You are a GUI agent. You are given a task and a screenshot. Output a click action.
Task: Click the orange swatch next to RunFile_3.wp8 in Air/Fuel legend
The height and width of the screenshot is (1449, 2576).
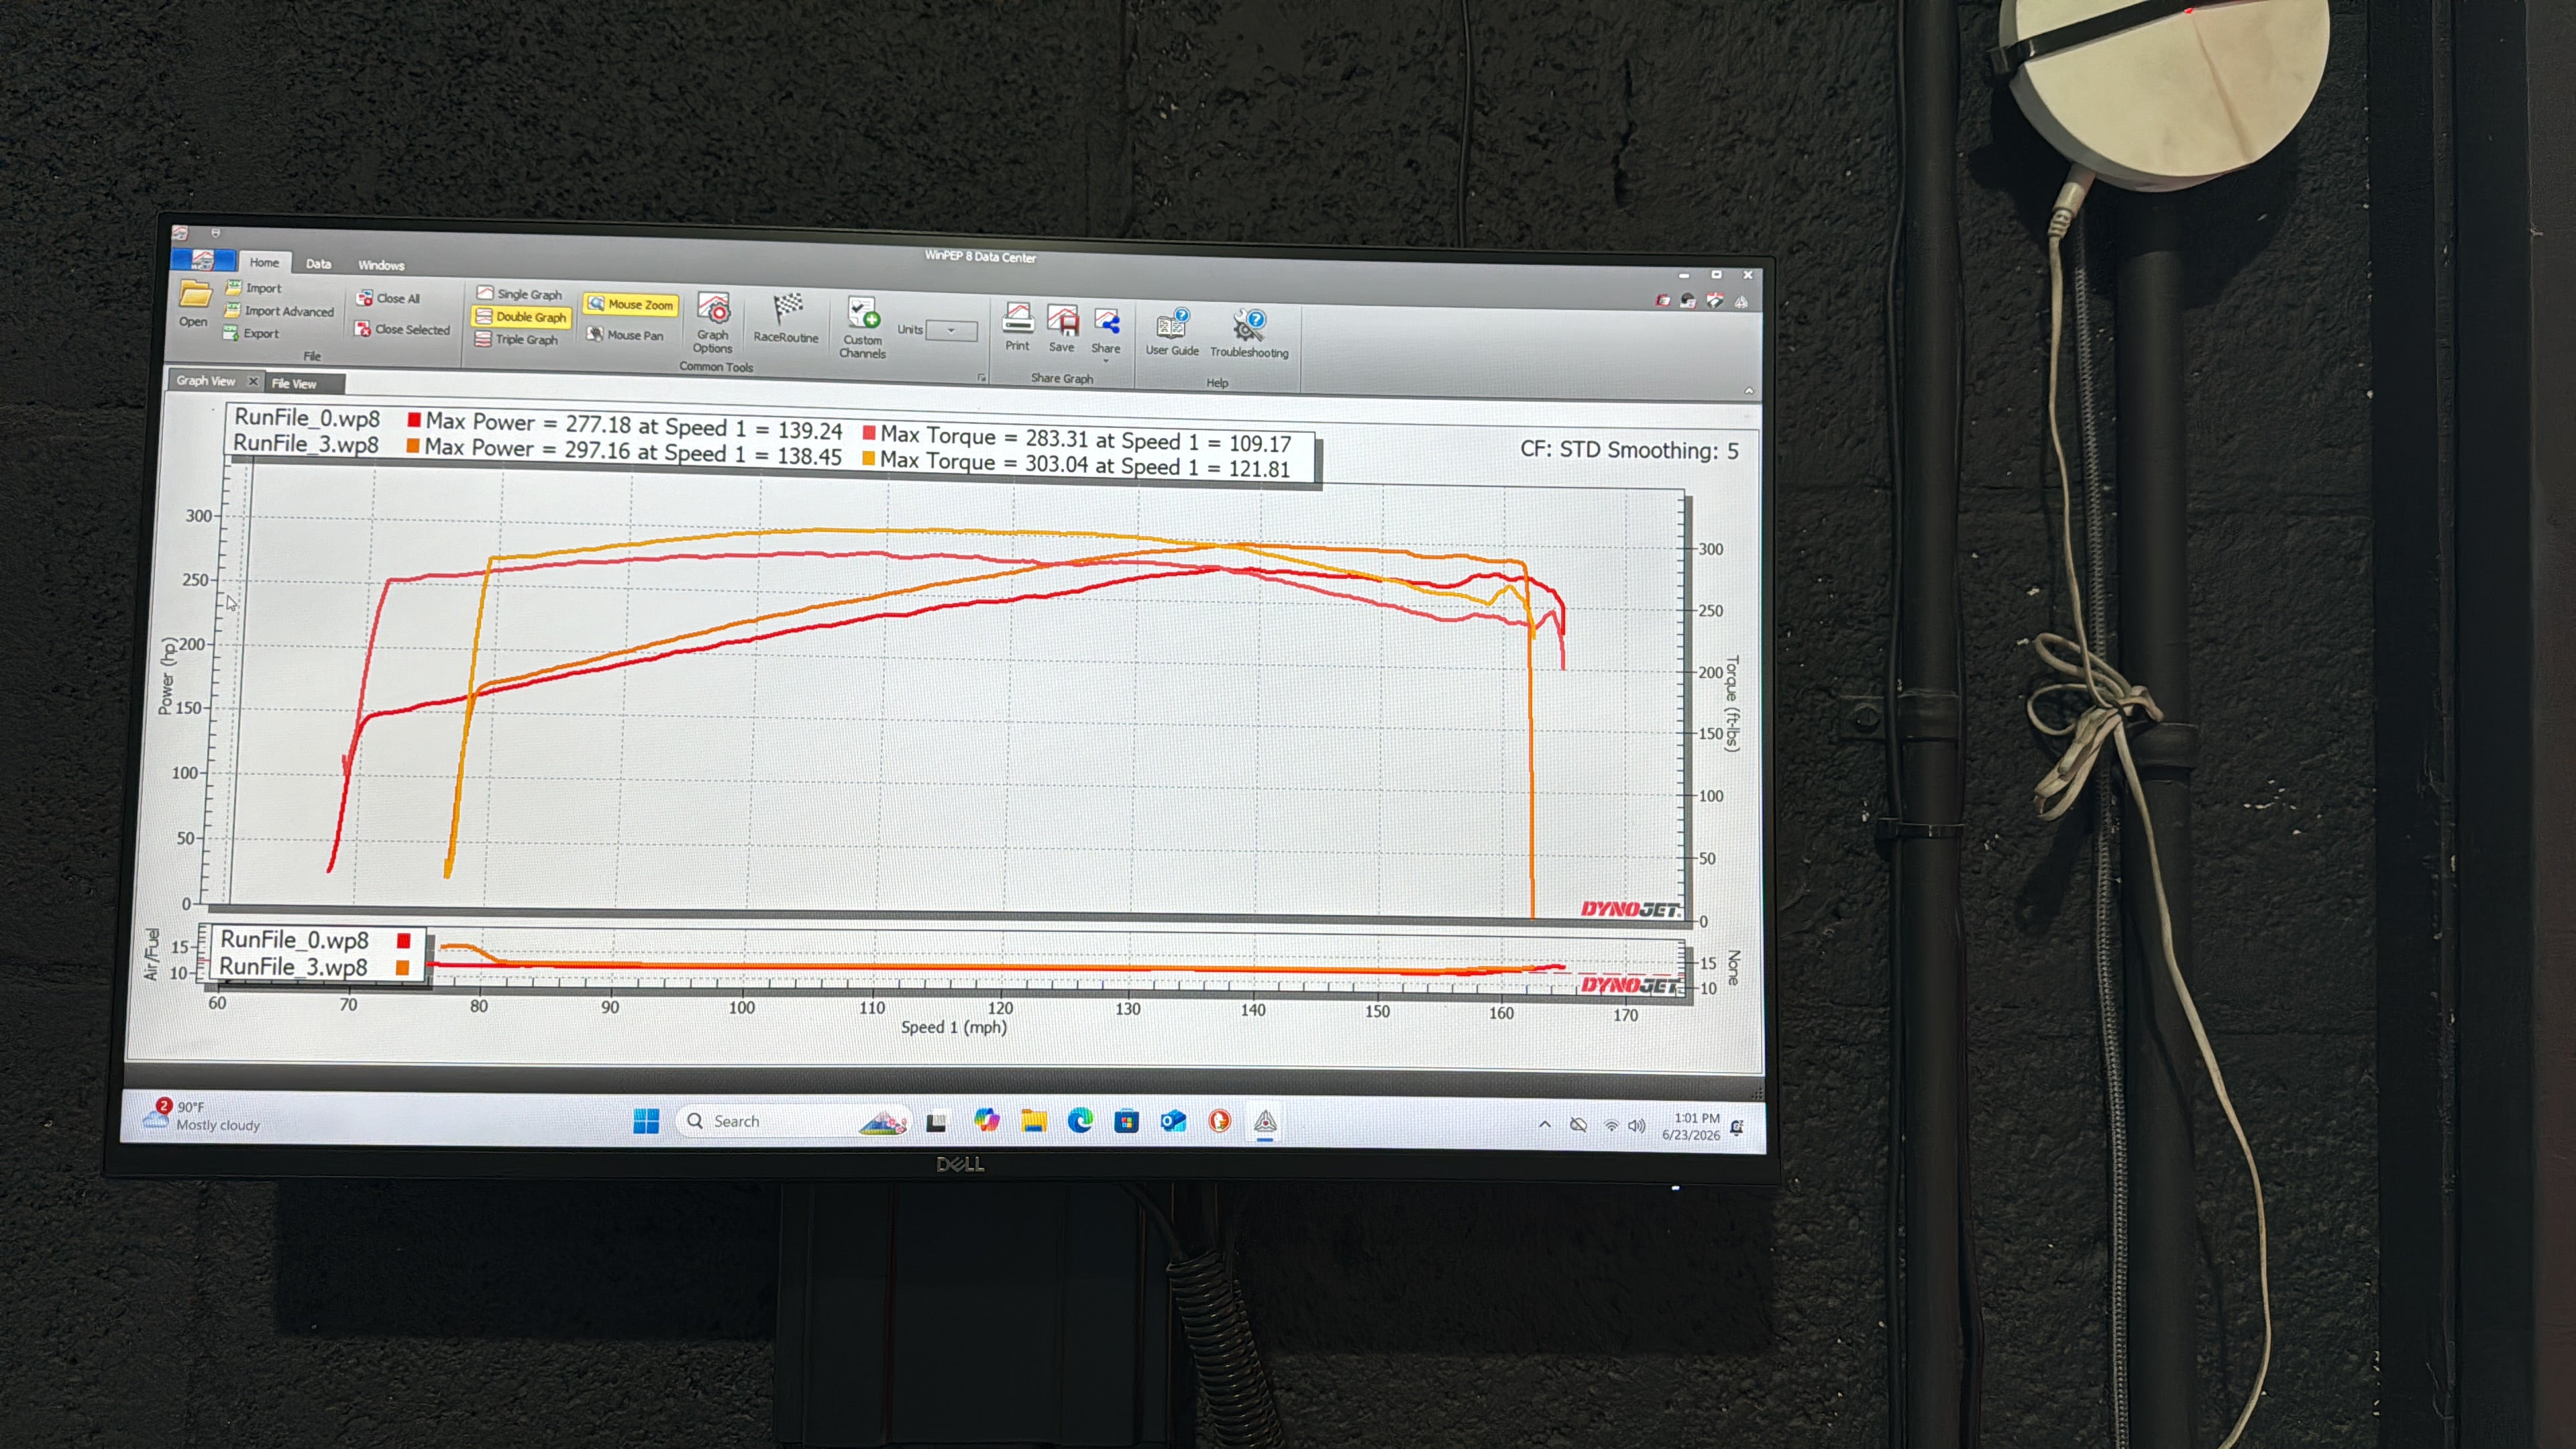(x=403, y=967)
